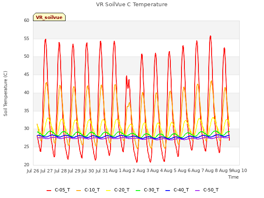Screen dimensions: 264x198
Task: Click the Jul 28 x-axis label
Action: point(61,171)
